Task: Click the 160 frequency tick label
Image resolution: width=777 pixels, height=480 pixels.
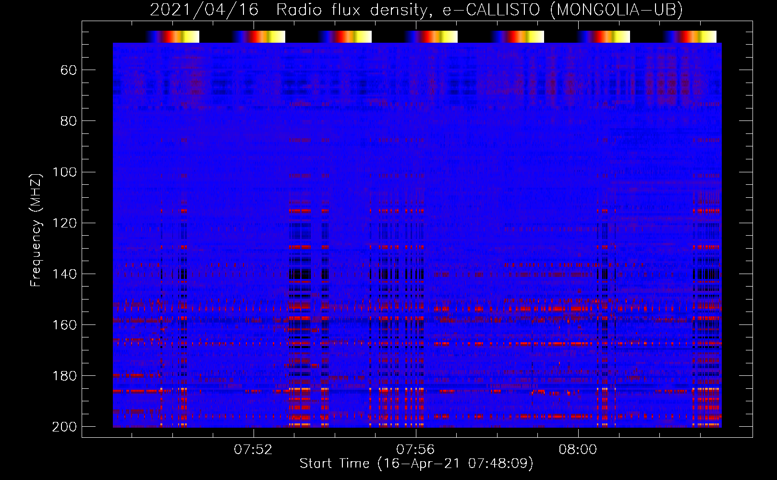Action: pyautogui.click(x=65, y=325)
